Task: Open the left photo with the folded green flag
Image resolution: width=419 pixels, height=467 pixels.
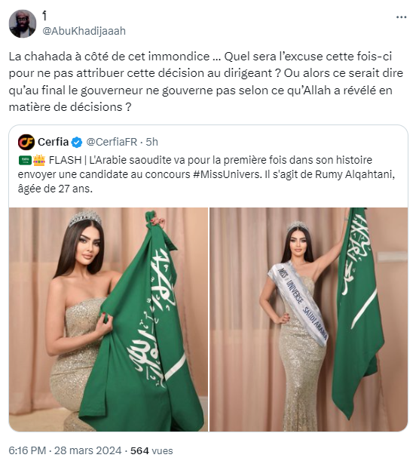Action: coord(109,319)
